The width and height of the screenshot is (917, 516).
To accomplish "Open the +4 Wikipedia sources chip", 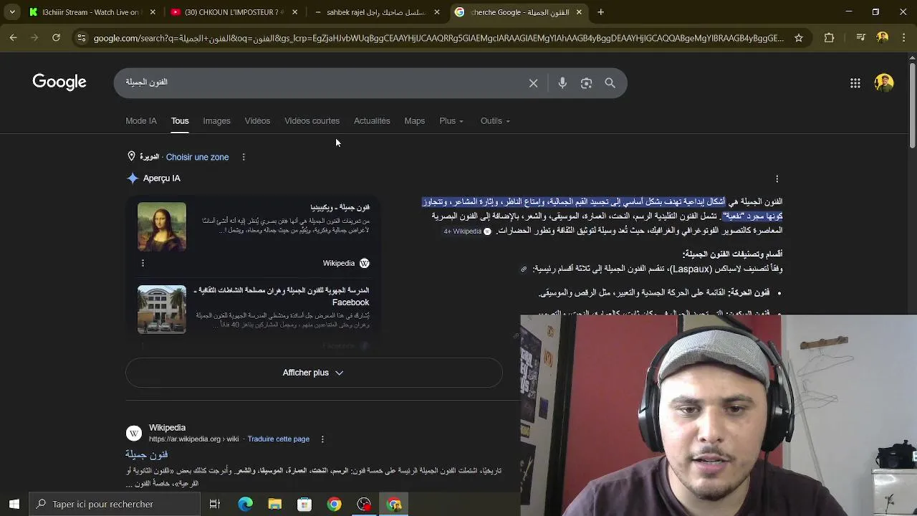I will coord(467,231).
